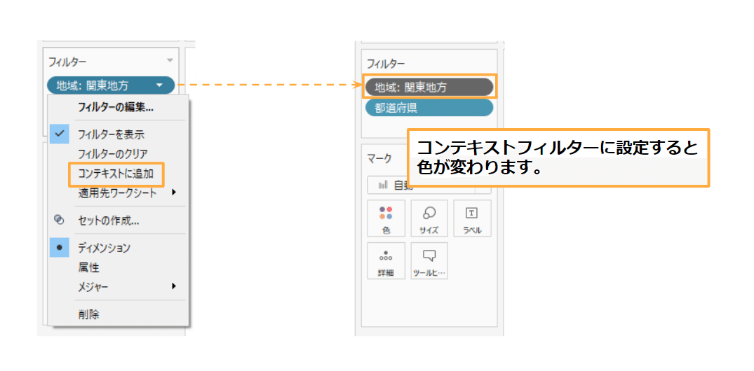Choose フィルターの編集... in context menu
Image resolution: width=754 pixels, height=371 pixels.
tap(116, 108)
